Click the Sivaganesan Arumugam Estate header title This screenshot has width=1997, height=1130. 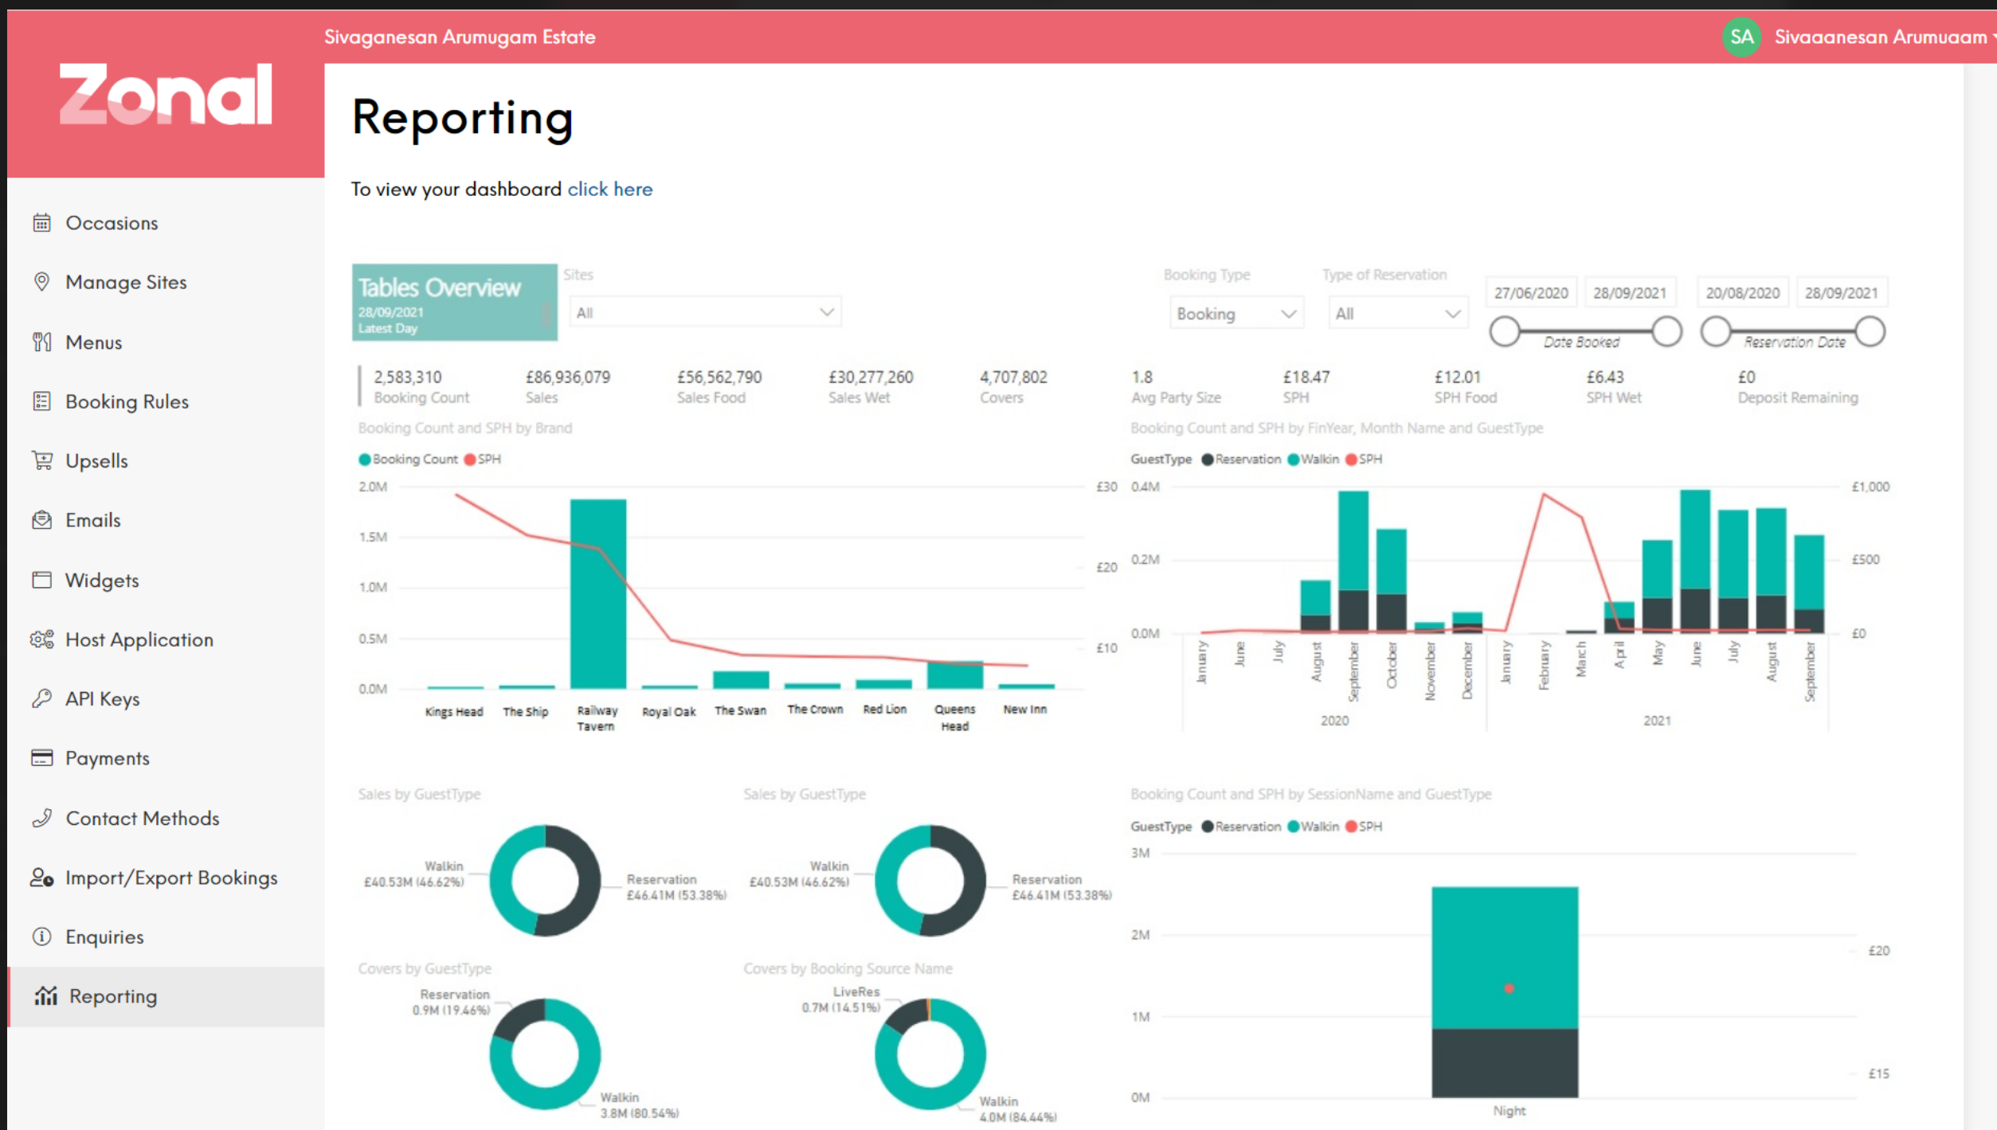[x=460, y=37]
